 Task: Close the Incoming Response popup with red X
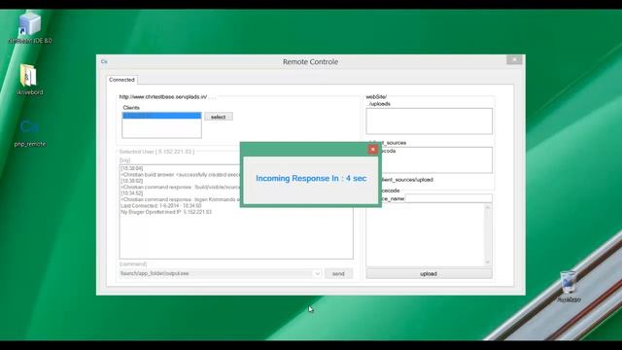(x=372, y=149)
